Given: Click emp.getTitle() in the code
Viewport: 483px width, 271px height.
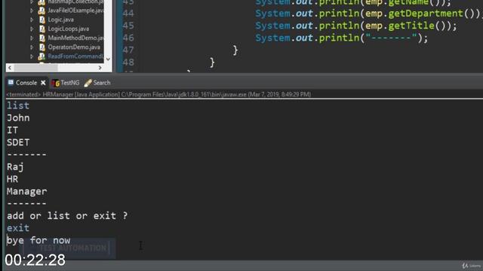Looking at the screenshot, I should click(405, 26).
